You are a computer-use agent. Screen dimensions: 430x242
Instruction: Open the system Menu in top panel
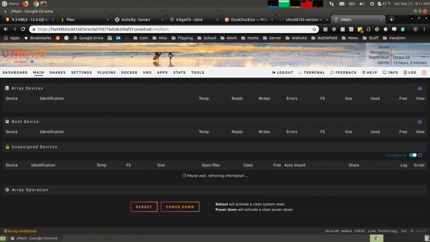(x=10, y=4)
